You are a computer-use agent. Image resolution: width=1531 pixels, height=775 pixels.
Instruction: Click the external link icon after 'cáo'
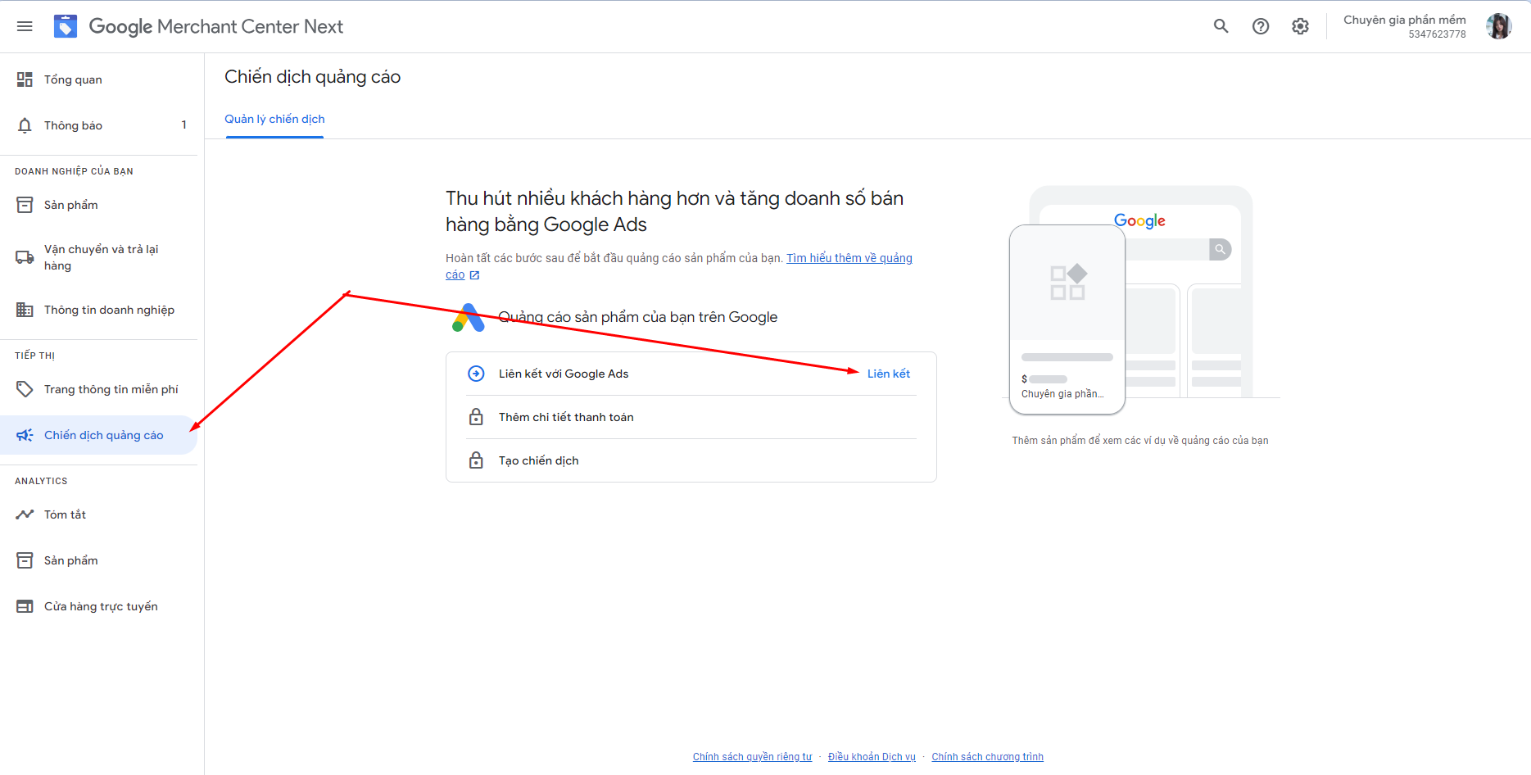click(474, 275)
